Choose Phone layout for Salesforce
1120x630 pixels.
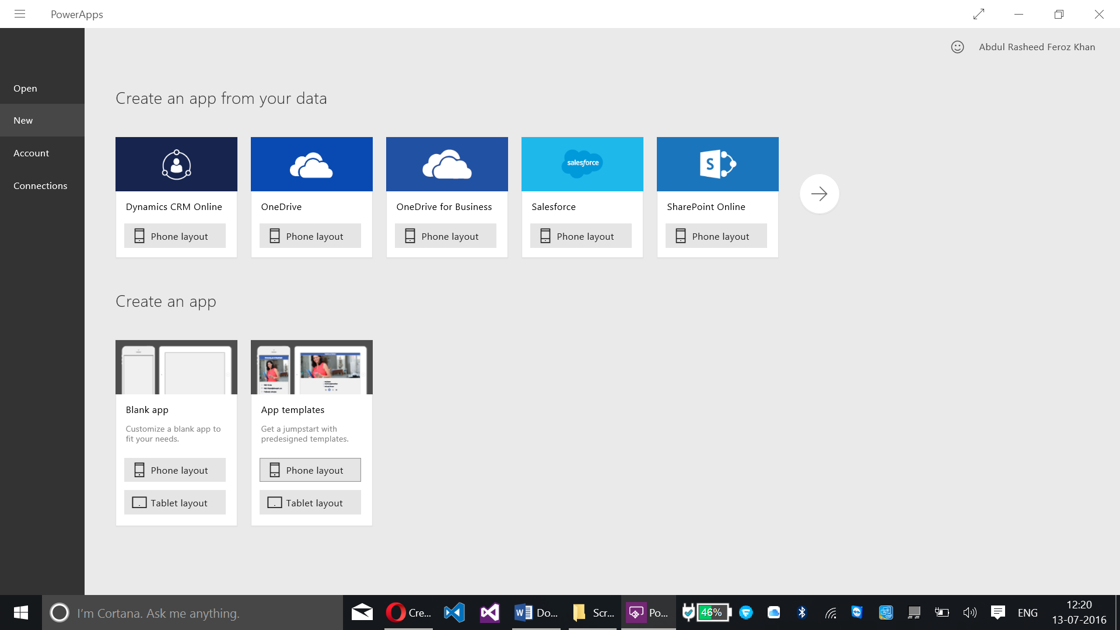(581, 236)
